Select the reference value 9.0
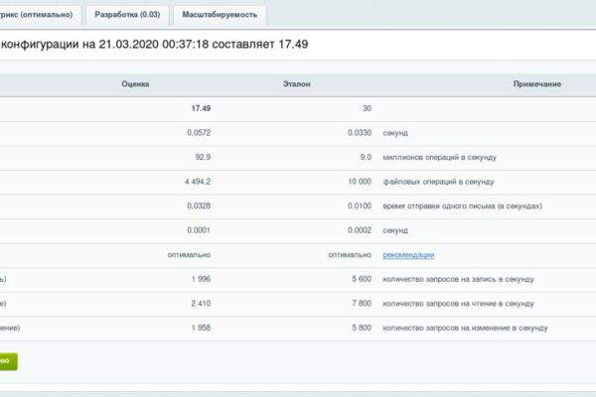 click(x=366, y=157)
